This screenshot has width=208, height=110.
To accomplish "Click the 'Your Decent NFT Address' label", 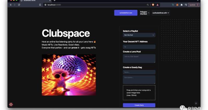I will click(135, 42).
